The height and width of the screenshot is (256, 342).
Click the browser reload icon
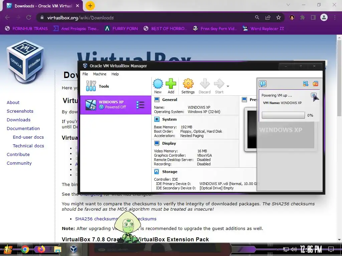29,17
